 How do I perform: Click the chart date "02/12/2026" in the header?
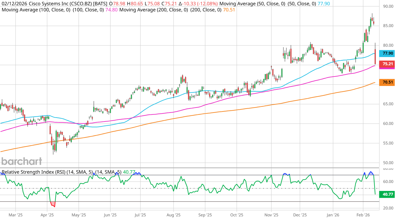coord(14,4)
